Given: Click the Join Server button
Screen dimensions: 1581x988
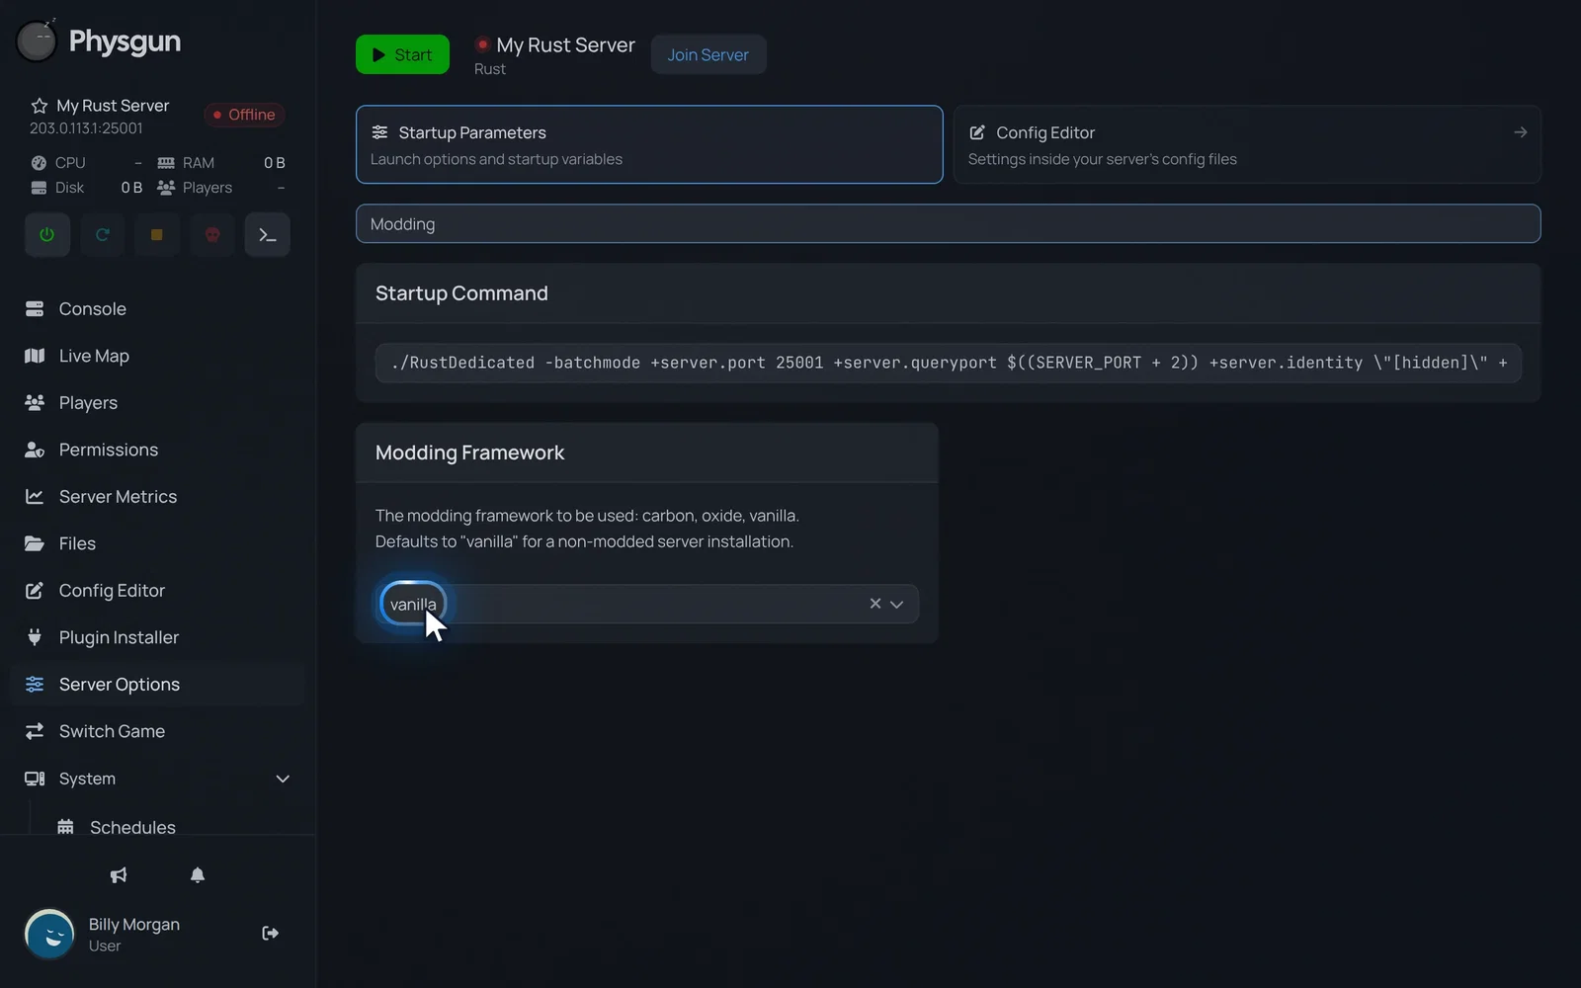Looking at the screenshot, I should tap(708, 54).
